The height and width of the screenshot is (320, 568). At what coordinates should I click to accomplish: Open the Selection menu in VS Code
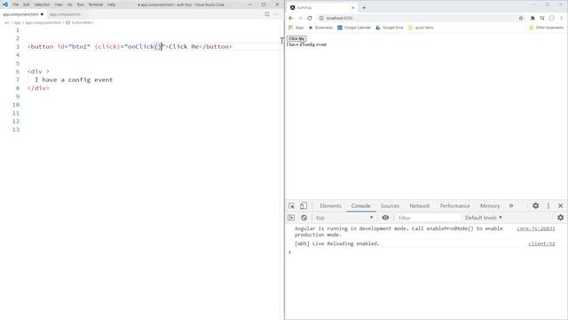tap(42, 4)
